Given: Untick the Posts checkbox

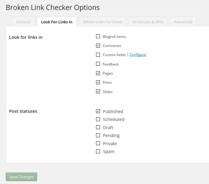Looking at the screenshot, I should tap(98, 82).
